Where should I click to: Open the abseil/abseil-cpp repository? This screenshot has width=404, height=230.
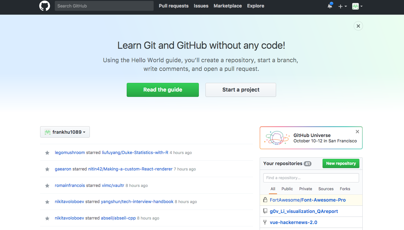tap(118, 218)
